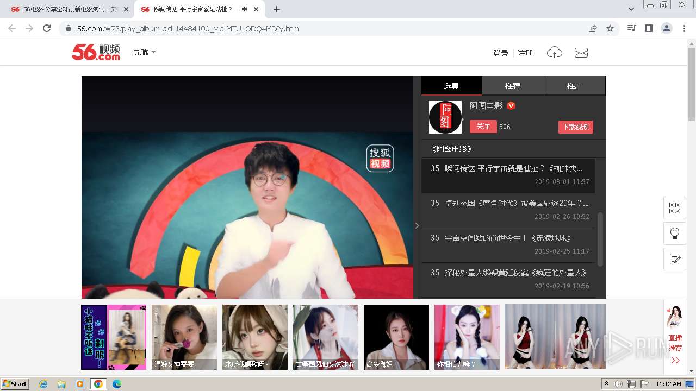
Task: Open the 《阿图电影》 album title
Action: [x=451, y=149]
